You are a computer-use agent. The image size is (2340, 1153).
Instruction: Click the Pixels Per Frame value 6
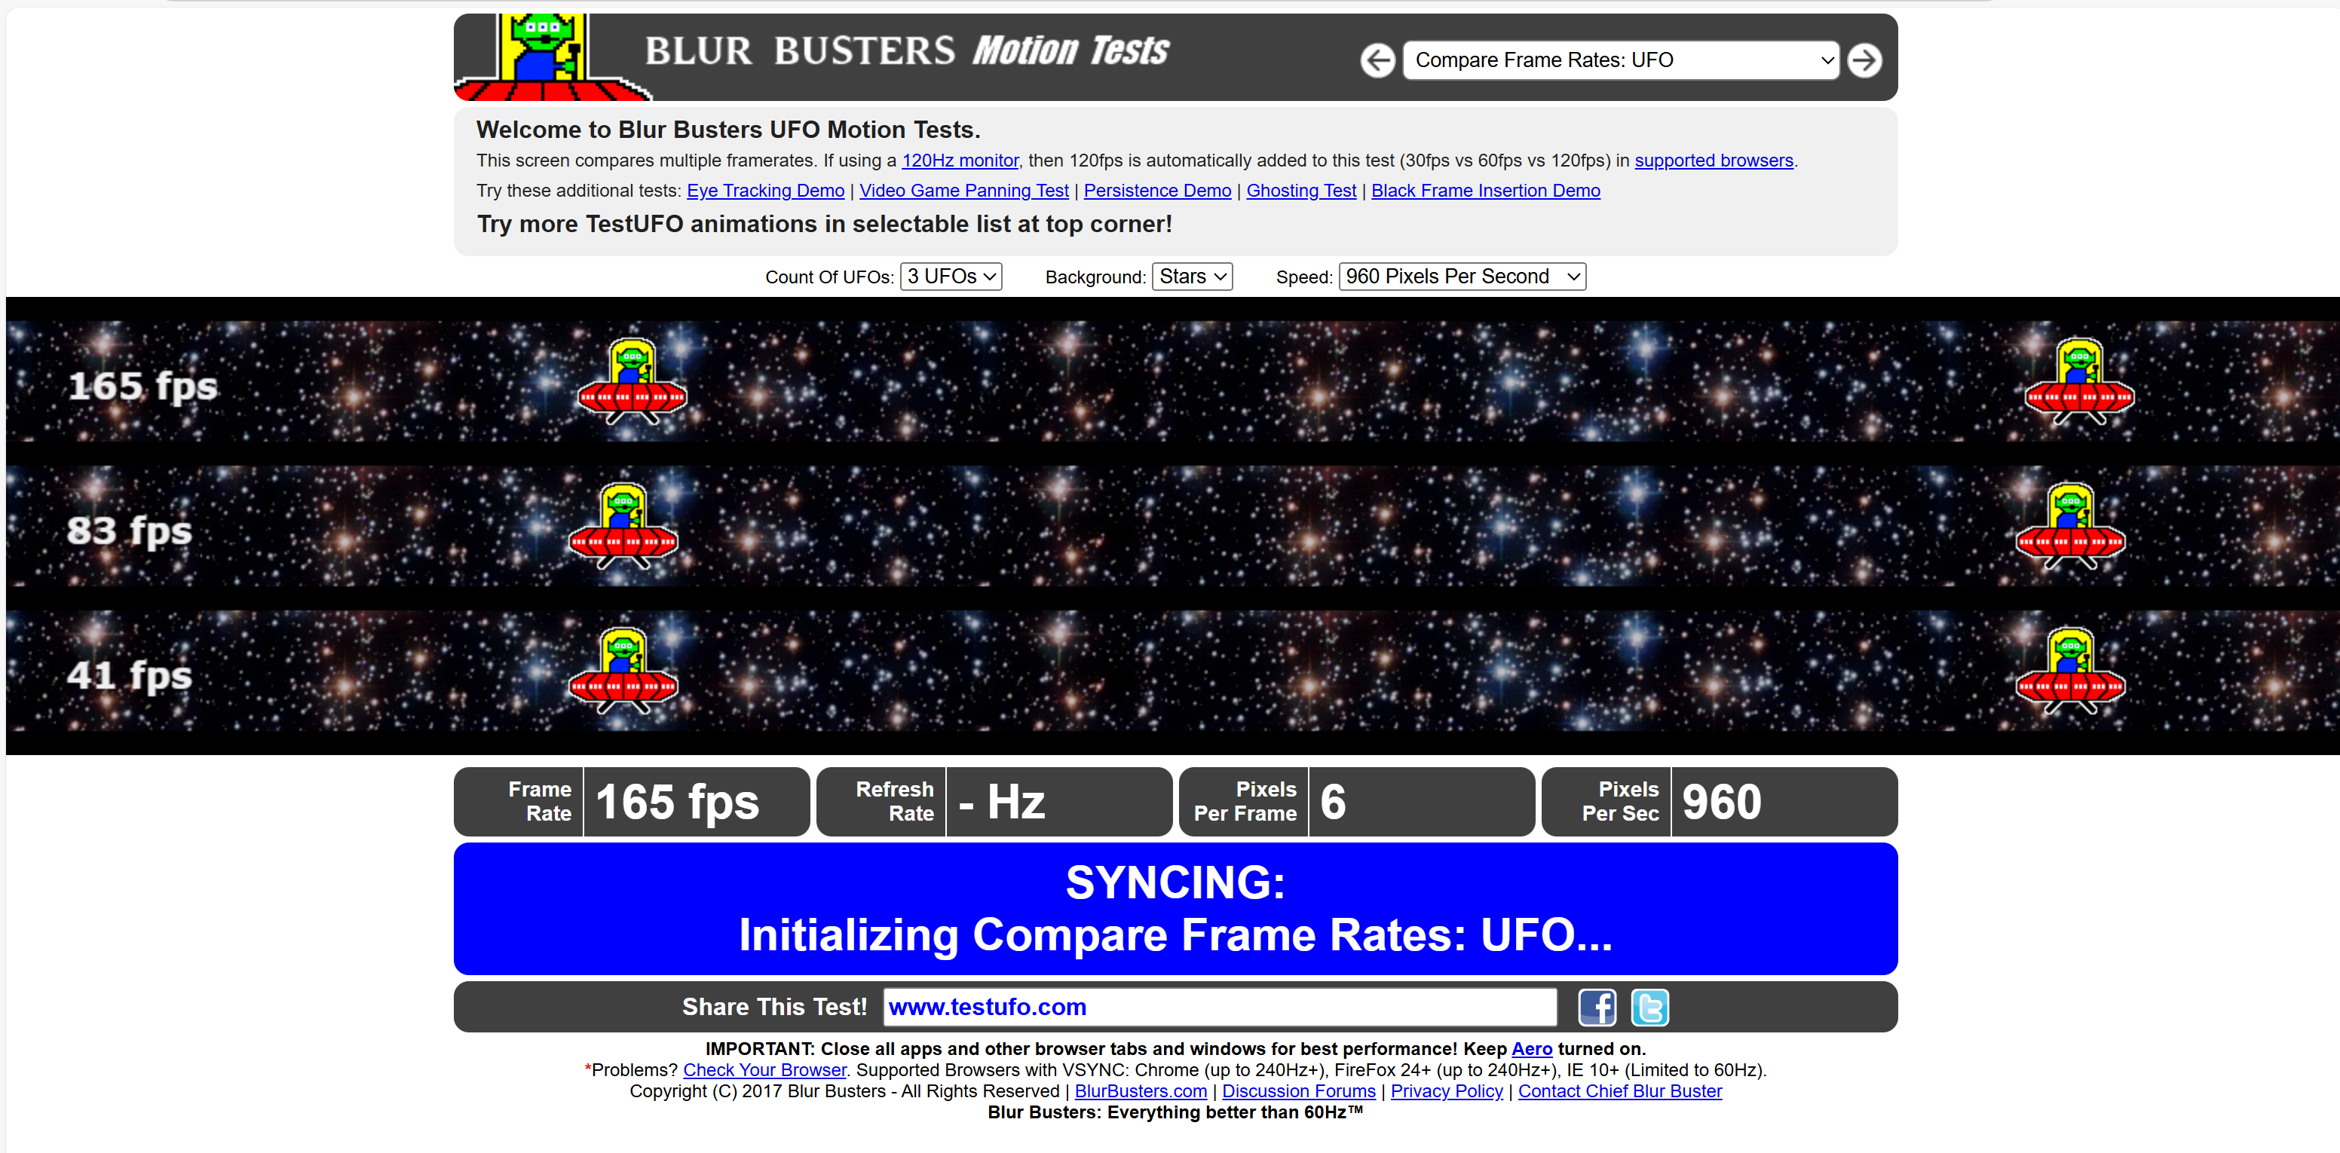1333,803
